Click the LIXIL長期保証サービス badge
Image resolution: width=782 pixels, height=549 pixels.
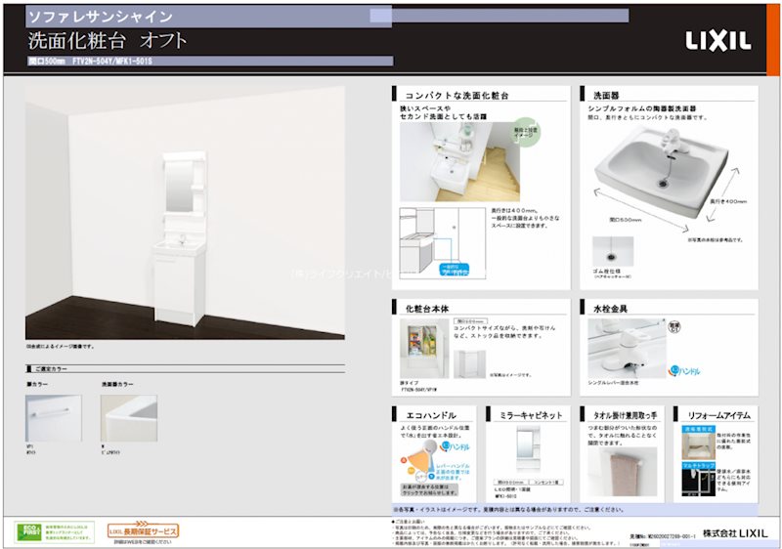point(143,530)
